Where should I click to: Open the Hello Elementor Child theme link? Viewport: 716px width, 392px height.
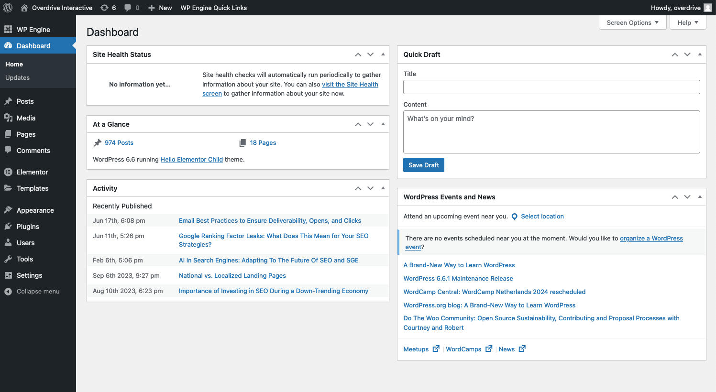[192, 160]
